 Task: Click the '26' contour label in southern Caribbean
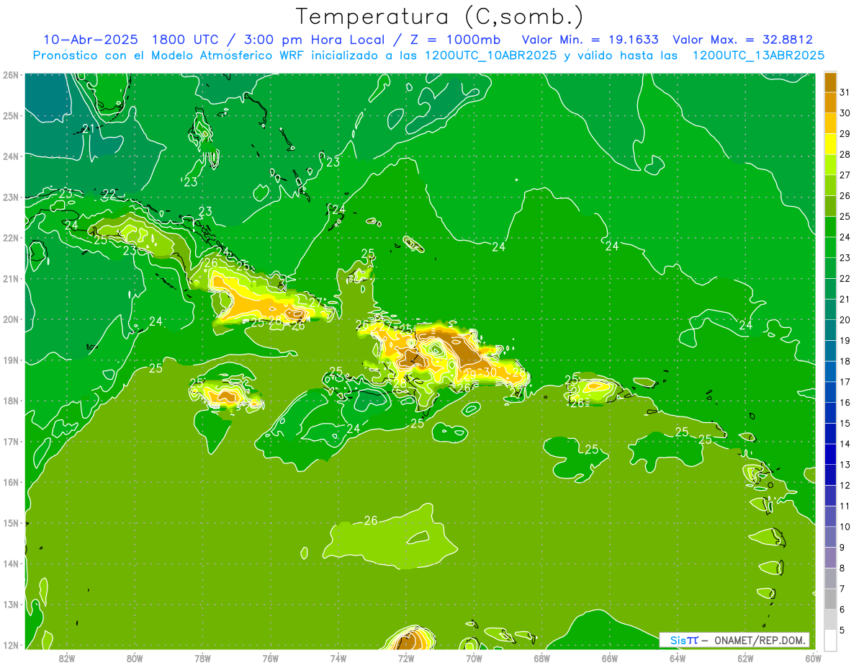tap(371, 520)
